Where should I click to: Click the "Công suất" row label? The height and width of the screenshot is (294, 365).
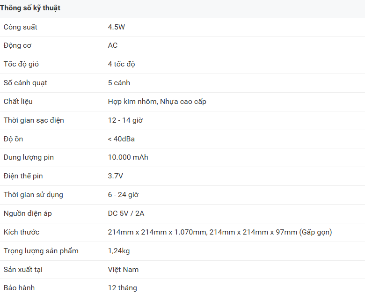click(x=21, y=27)
